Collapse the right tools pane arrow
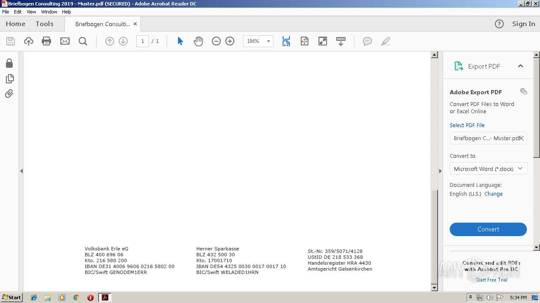This screenshot has height=303, width=540. (440, 171)
